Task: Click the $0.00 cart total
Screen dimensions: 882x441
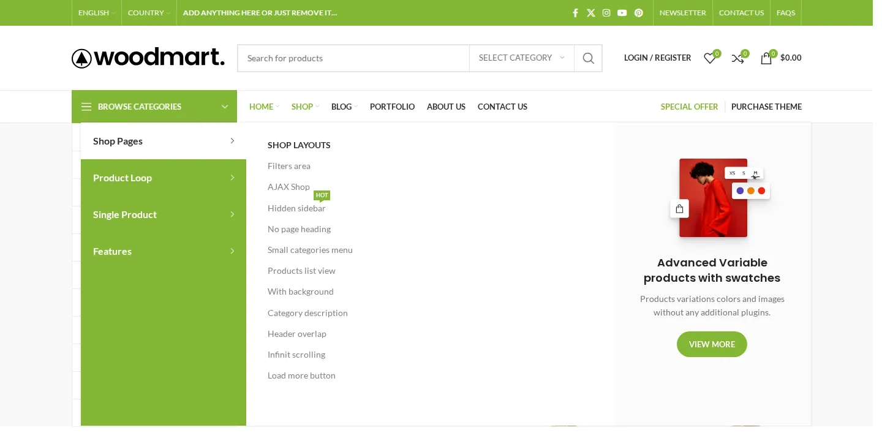Action: (x=791, y=58)
